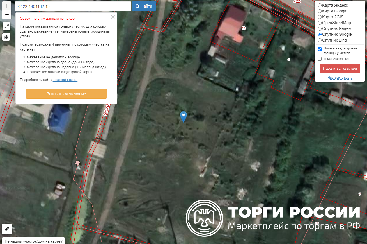This screenshot has height=244, width=367.
Task: Zoom in with the plus button
Action: (7, 6)
